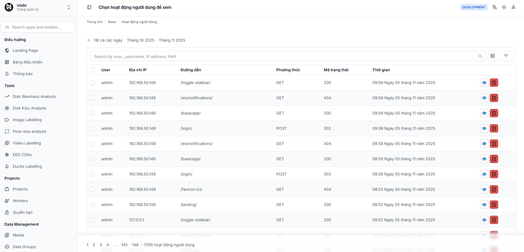Click magnifier icon in search bar
Screen dimensions: 524x252
(480, 56)
